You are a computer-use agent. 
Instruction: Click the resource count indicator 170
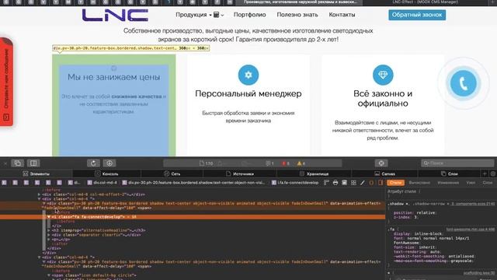pos(207,163)
